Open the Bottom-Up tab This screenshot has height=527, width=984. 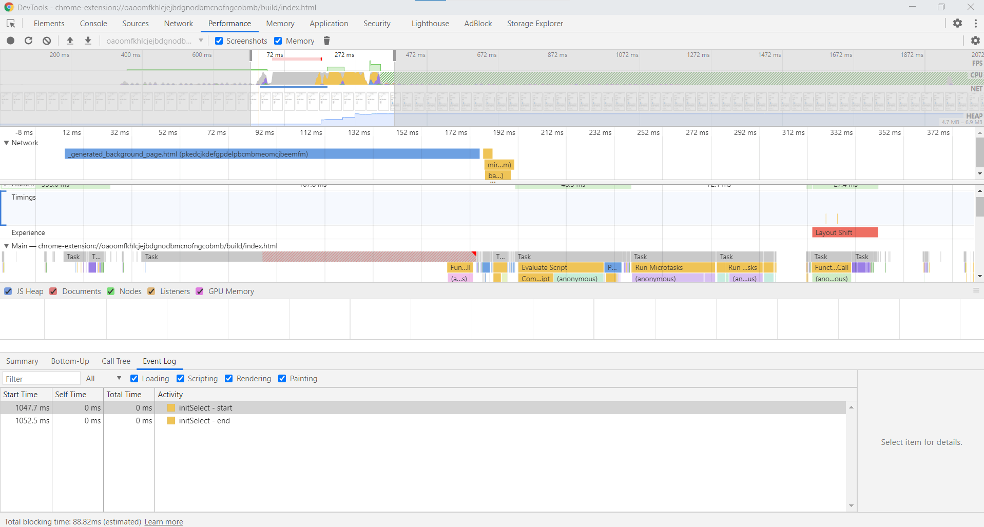pos(70,361)
